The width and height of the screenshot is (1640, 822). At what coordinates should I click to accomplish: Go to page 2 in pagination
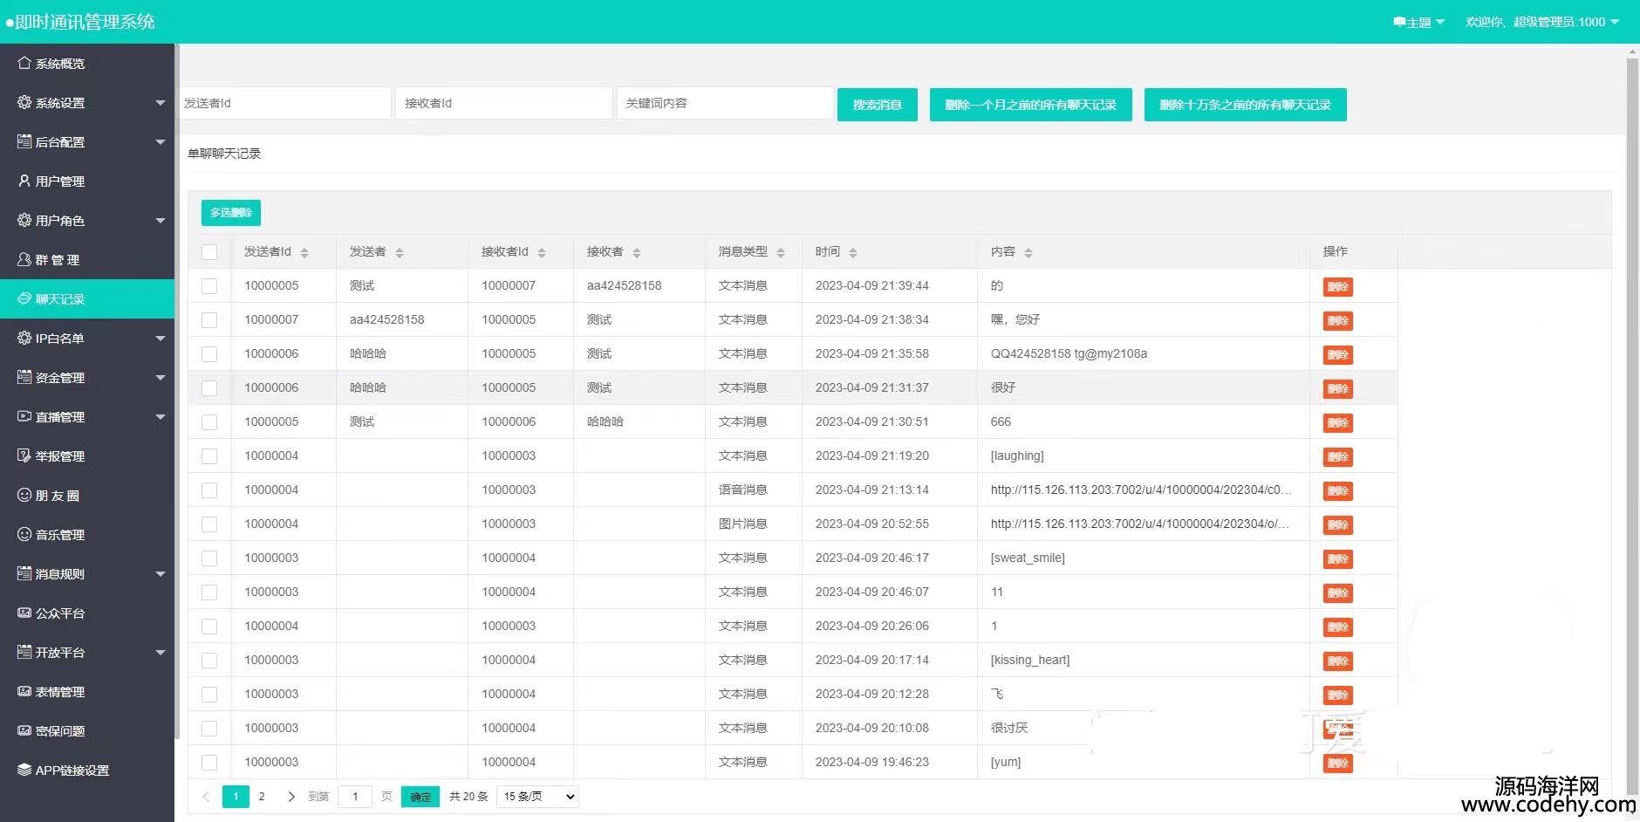[x=262, y=797]
